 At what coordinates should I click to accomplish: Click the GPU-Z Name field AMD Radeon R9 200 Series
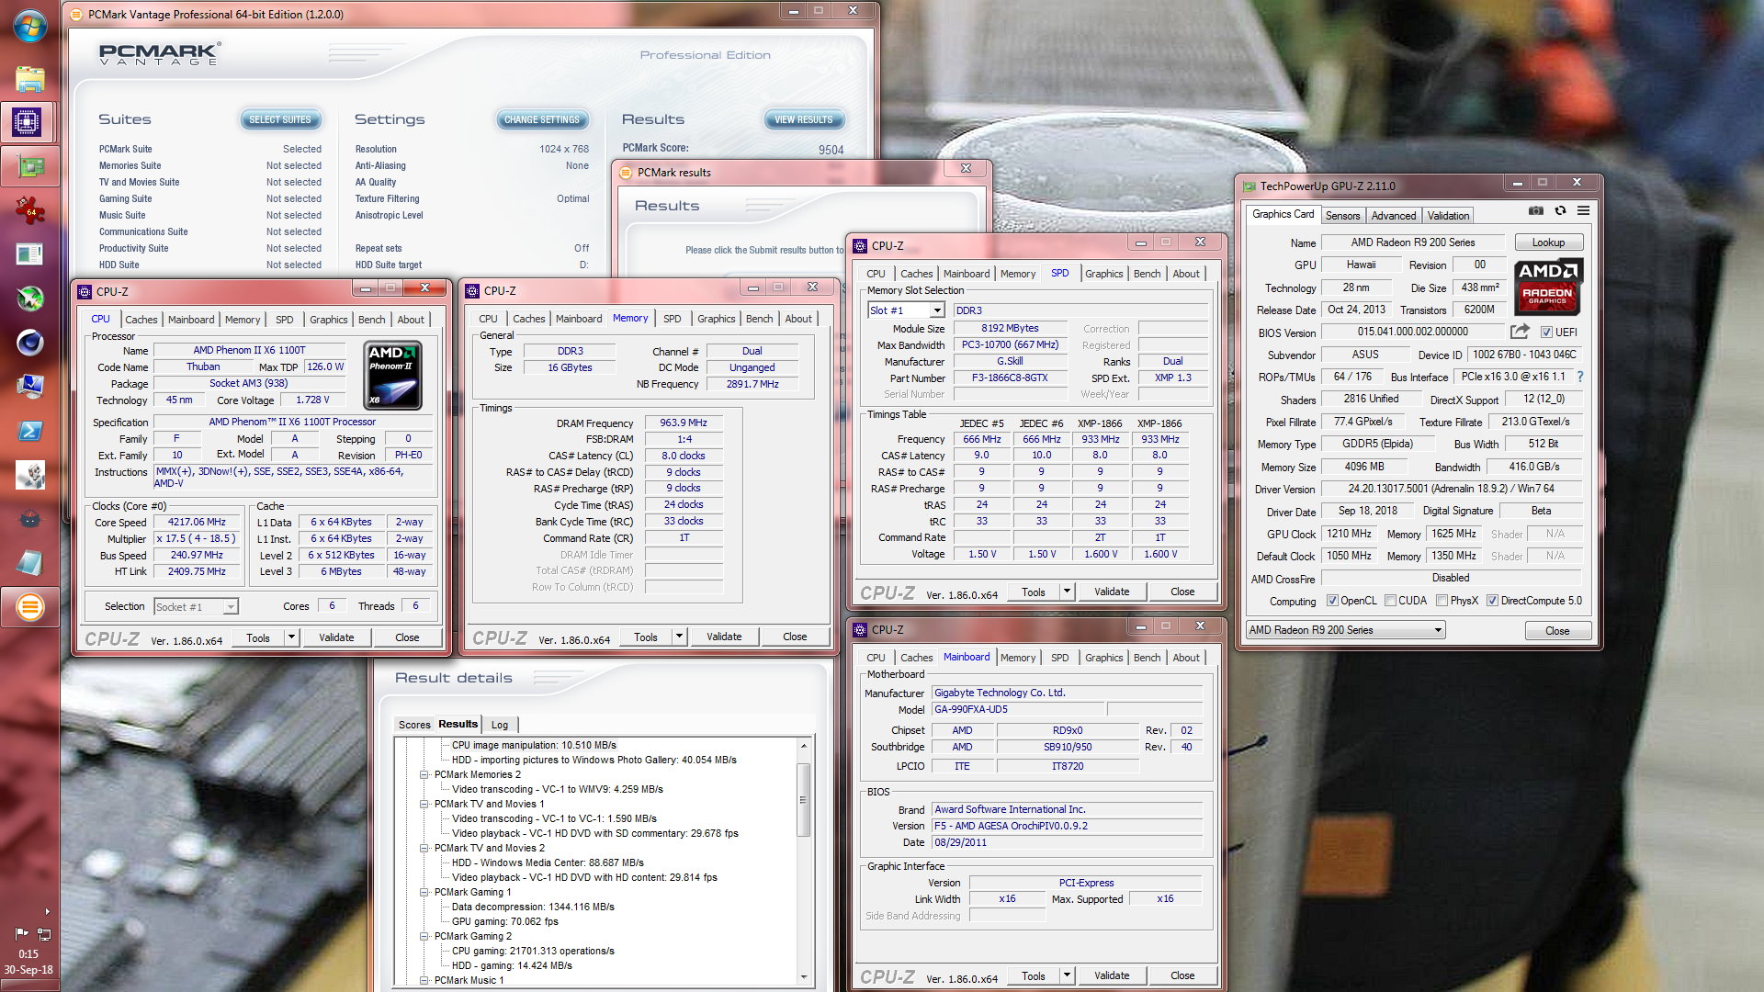click(x=1413, y=242)
